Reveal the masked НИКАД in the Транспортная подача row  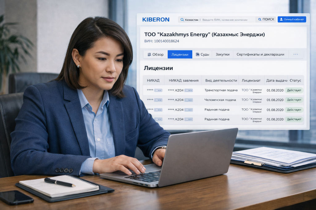[x=158, y=91]
